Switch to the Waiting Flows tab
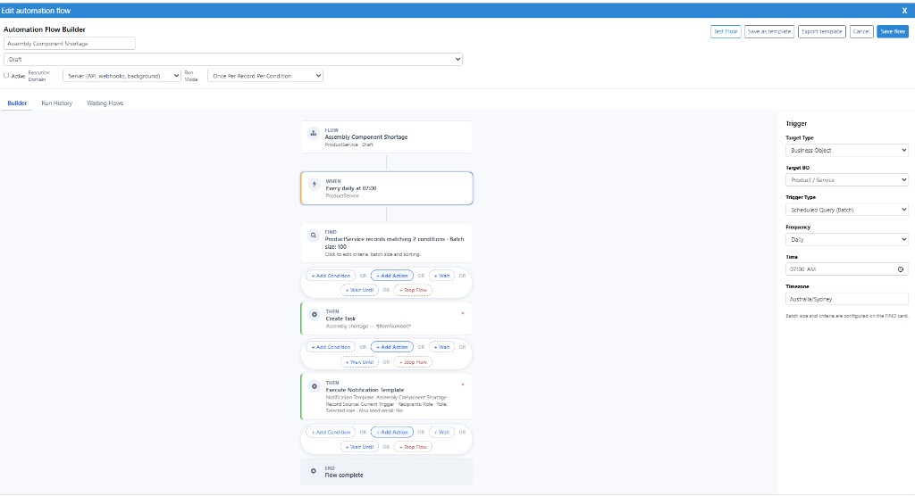This screenshot has width=915, height=496. pyautogui.click(x=105, y=103)
